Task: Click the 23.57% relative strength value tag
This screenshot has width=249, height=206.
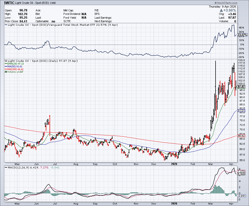Action: coord(242,35)
